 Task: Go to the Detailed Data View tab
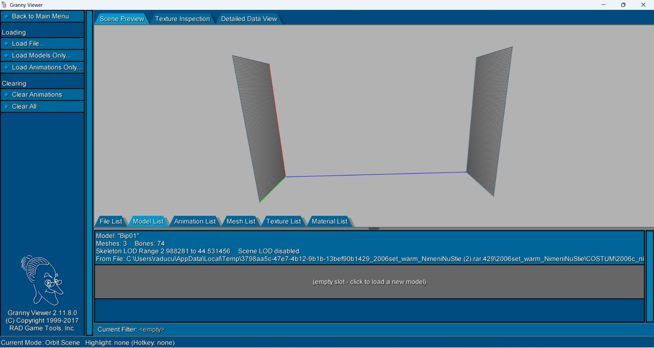tap(249, 19)
